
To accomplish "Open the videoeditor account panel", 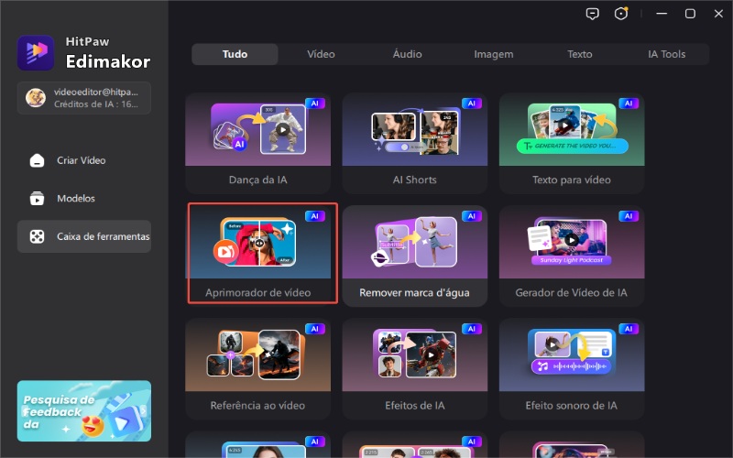I will pyautogui.click(x=84, y=98).
